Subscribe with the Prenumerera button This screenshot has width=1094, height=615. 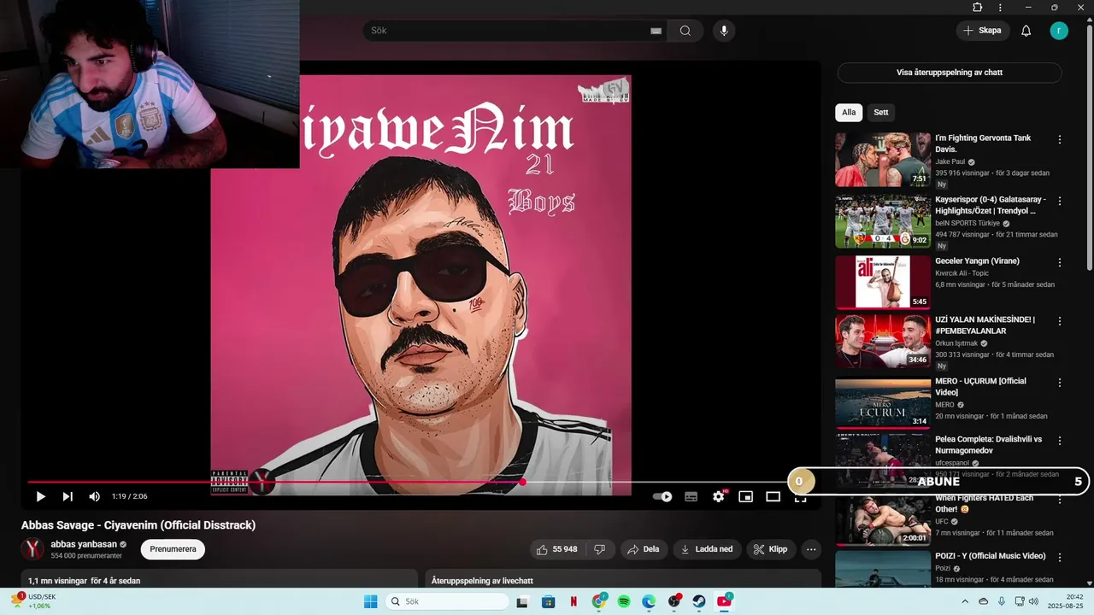[x=173, y=549]
